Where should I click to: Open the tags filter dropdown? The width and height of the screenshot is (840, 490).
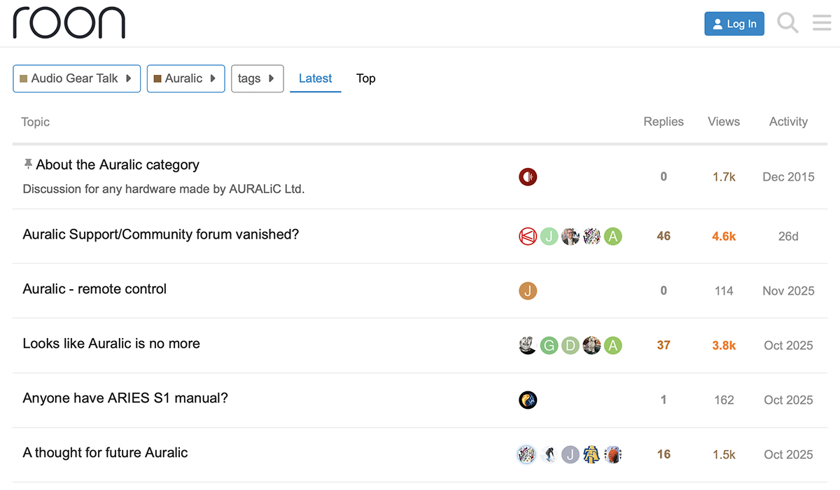tap(257, 78)
